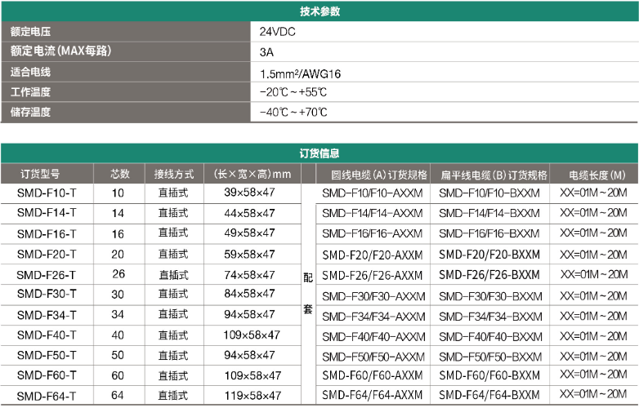This screenshot has height=408, width=639.
Task: Select the SMD-F64-T model cell
Action: [47, 397]
